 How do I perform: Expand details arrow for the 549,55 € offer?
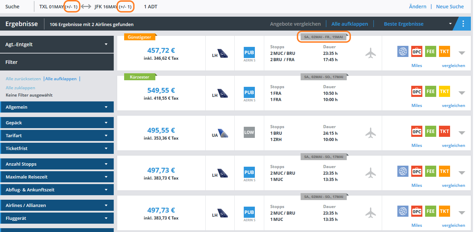click(461, 93)
